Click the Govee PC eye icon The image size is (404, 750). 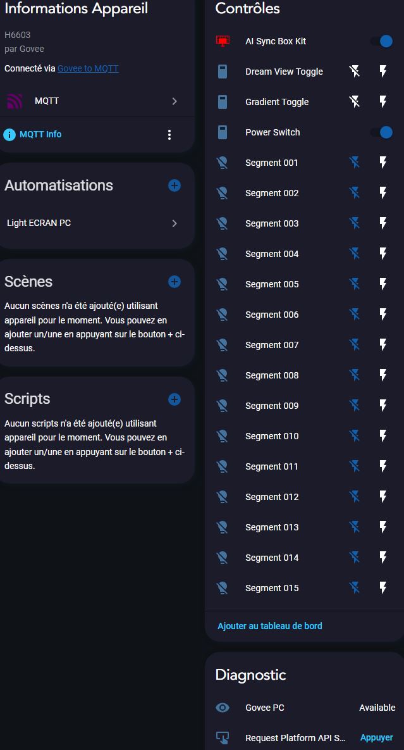point(223,708)
